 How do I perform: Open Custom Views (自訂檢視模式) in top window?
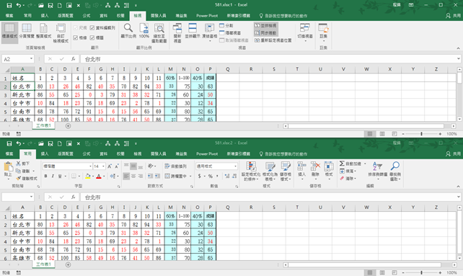click(x=61, y=32)
